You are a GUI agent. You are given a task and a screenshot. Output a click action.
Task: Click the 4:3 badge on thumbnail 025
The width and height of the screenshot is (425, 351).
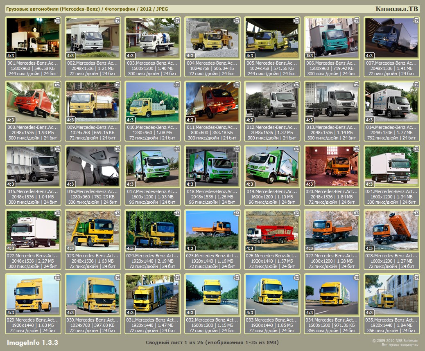(x=190, y=248)
